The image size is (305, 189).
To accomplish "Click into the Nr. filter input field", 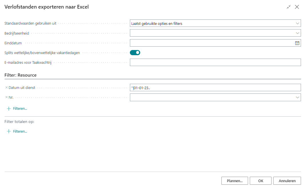I will [x=212, y=98].
